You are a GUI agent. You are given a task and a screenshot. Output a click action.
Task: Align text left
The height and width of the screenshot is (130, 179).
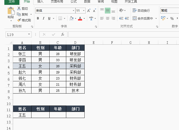click(x=102, y=18)
